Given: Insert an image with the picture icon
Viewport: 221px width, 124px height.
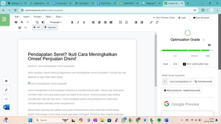Looking at the screenshot, I should 20,27.
